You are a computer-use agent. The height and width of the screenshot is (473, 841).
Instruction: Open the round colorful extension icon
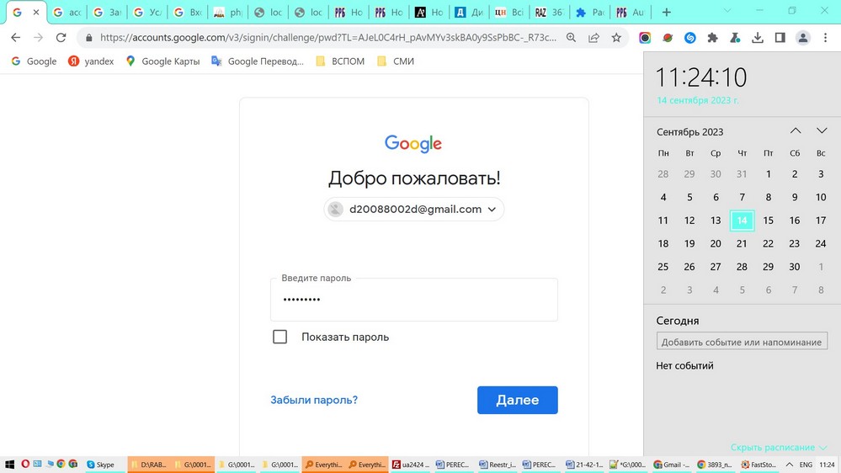(645, 38)
